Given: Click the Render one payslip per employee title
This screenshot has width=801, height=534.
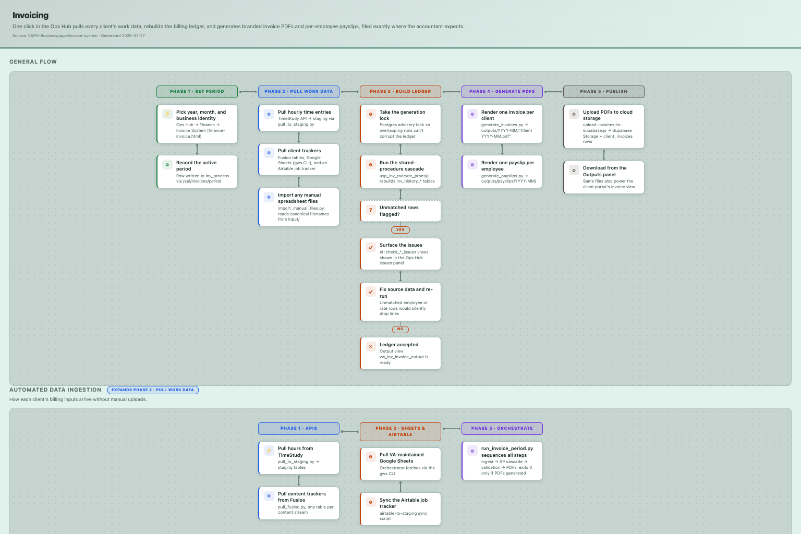Looking at the screenshot, I should (507, 166).
